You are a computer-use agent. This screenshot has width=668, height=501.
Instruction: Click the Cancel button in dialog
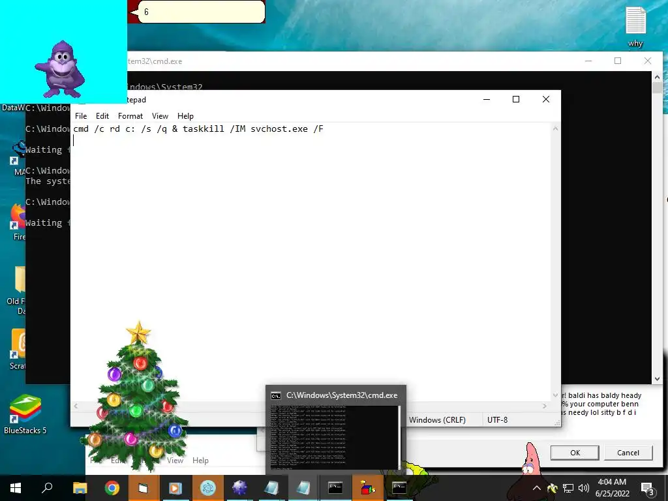click(x=628, y=453)
